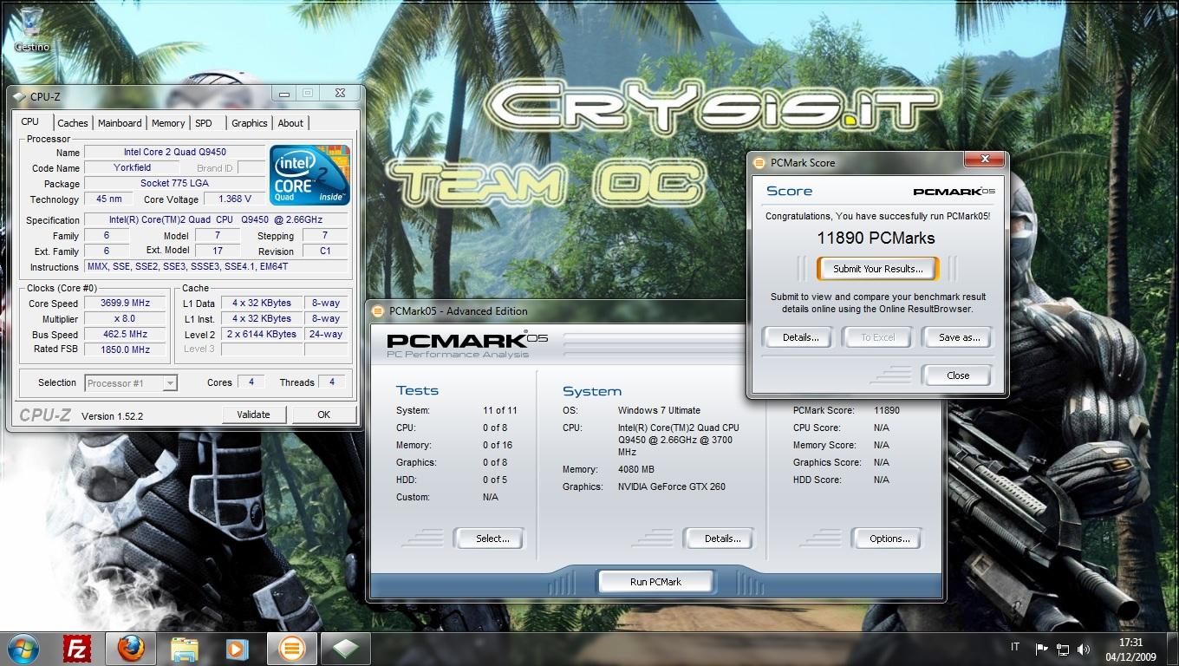Click the Core Voltage field 1.368 V
Screen dimensions: 1179x666
coord(234,199)
